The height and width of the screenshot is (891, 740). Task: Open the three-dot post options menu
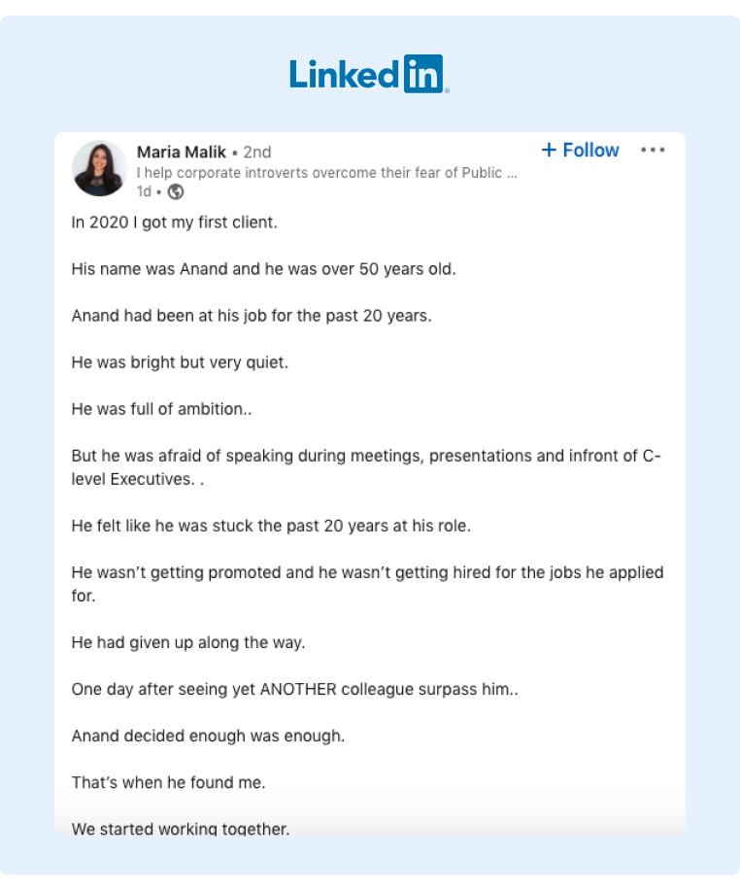click(653, 150)
